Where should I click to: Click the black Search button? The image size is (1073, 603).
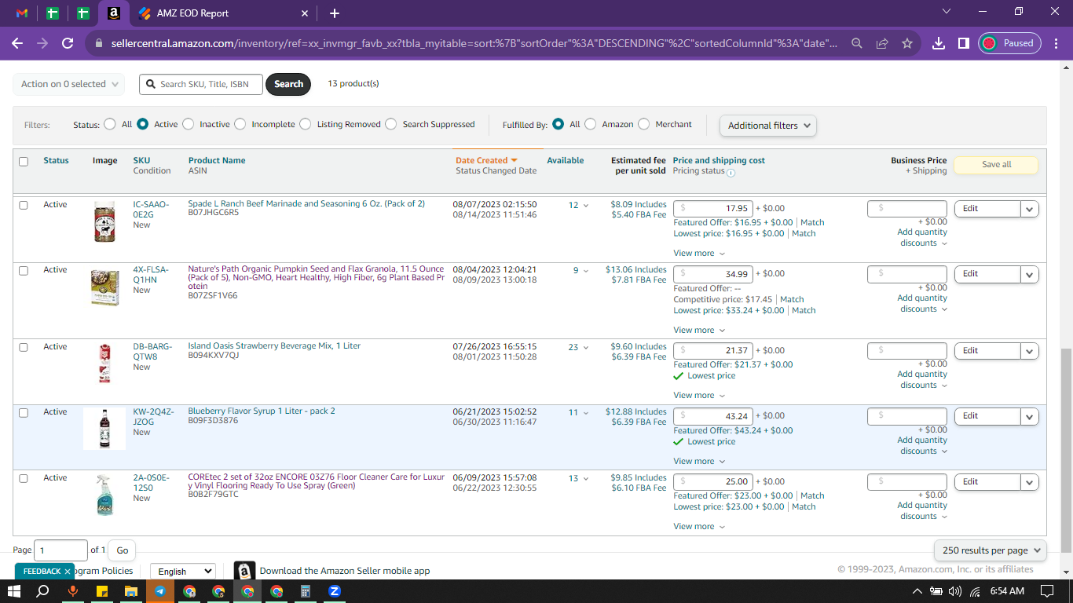click(288, 84)
